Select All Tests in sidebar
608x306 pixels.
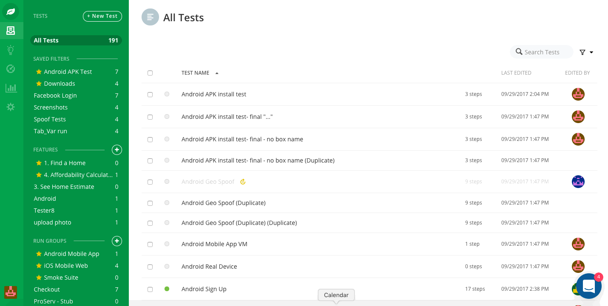[x=76, y=40]
